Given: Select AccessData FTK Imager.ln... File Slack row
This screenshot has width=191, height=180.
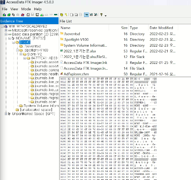Looking at the screenshot, I should [x=118, y=68].
